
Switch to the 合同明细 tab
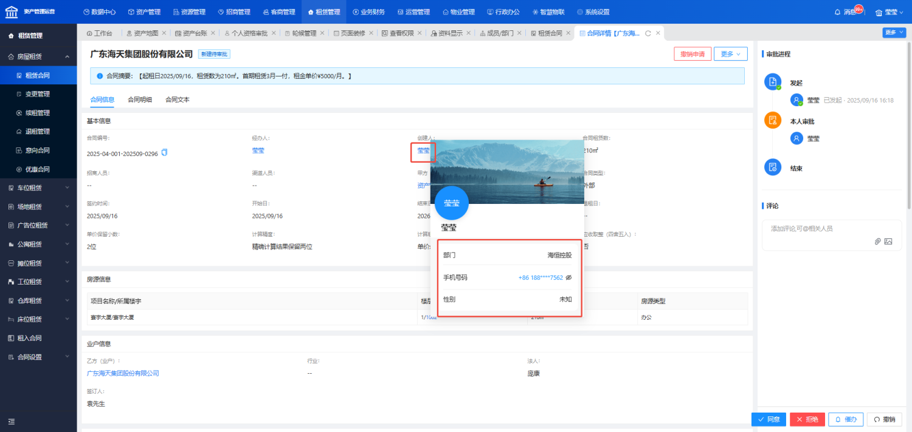click(140, 100)
